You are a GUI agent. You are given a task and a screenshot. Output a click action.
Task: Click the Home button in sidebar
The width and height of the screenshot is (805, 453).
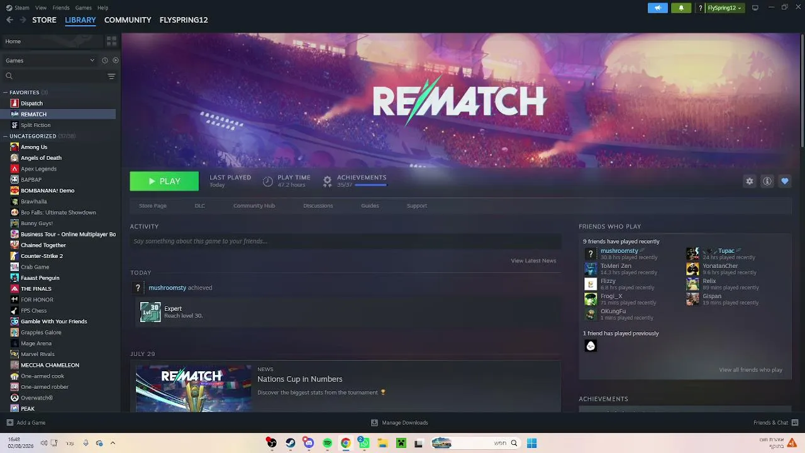click(x=52, y=42)
